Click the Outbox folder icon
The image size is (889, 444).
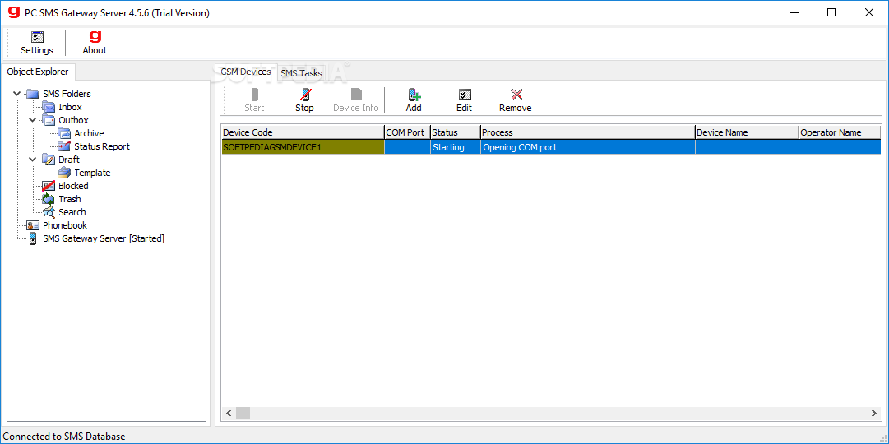pos(49,120)
